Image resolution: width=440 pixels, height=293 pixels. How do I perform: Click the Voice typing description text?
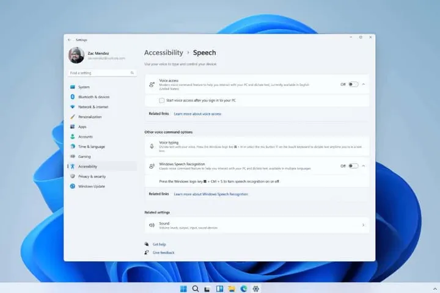[x=261, y=148]
